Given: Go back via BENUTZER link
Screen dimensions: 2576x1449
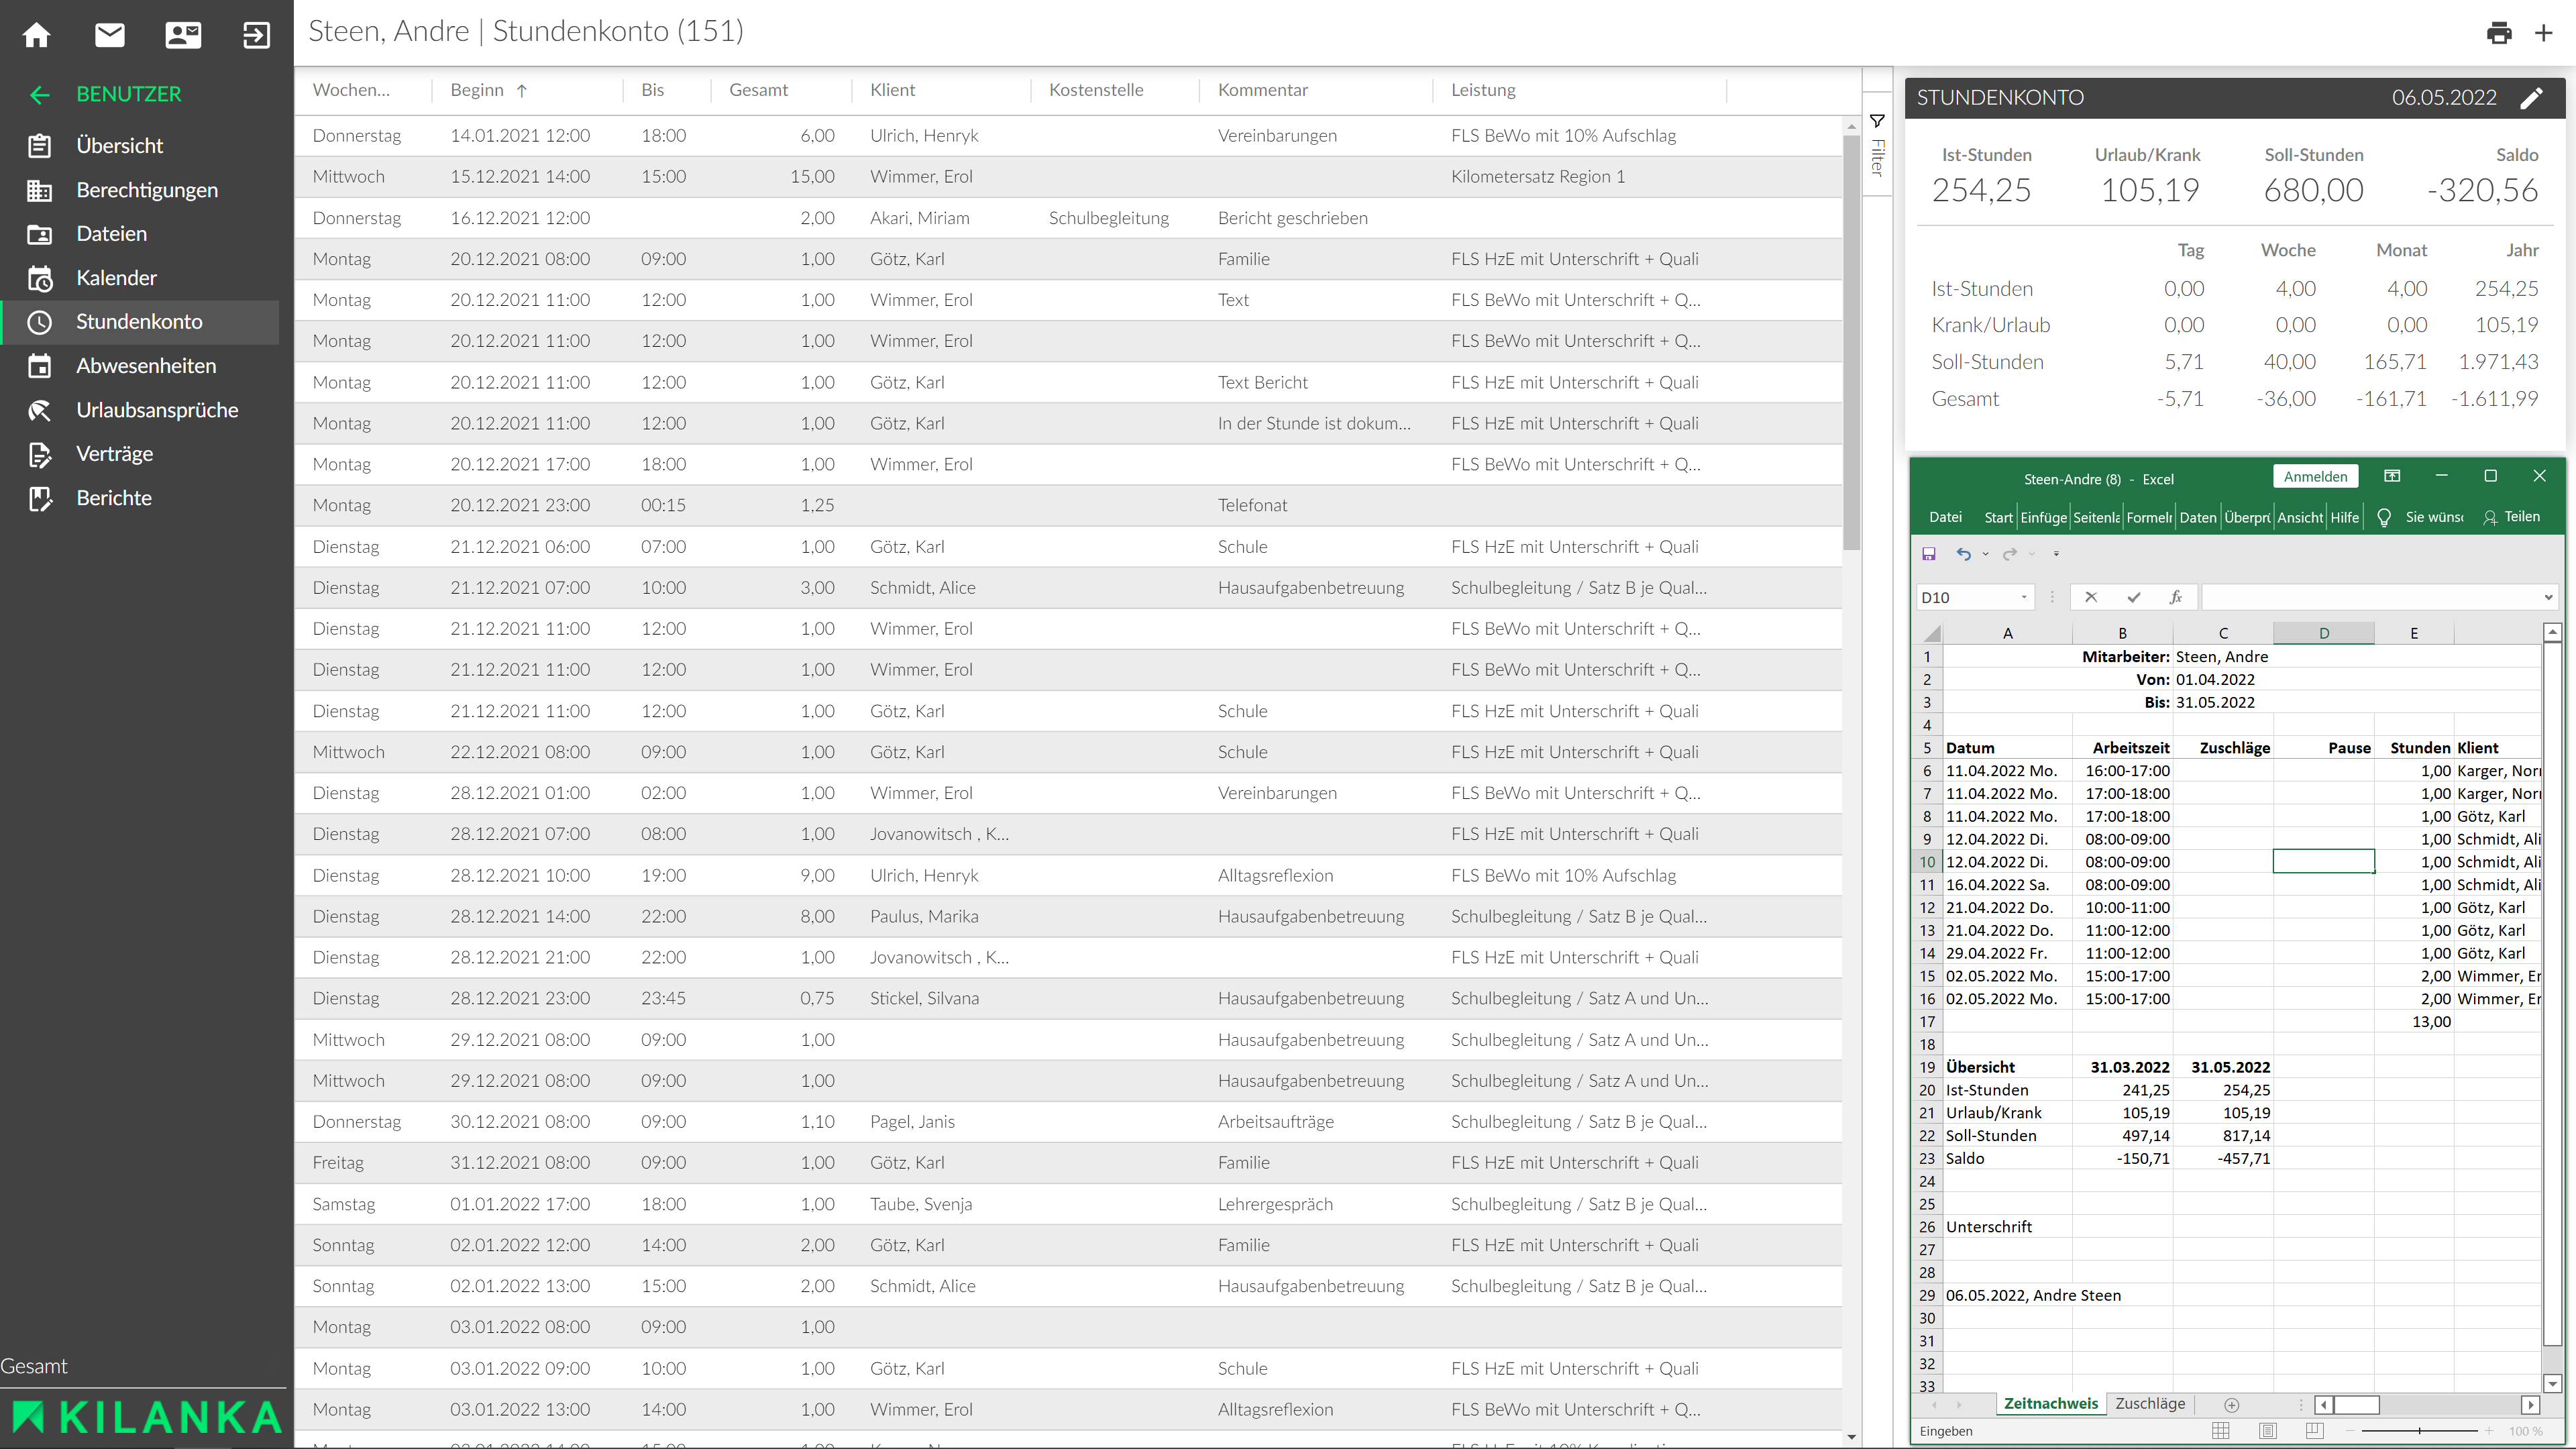Looking at the screenshot, I should pos(128,94).
